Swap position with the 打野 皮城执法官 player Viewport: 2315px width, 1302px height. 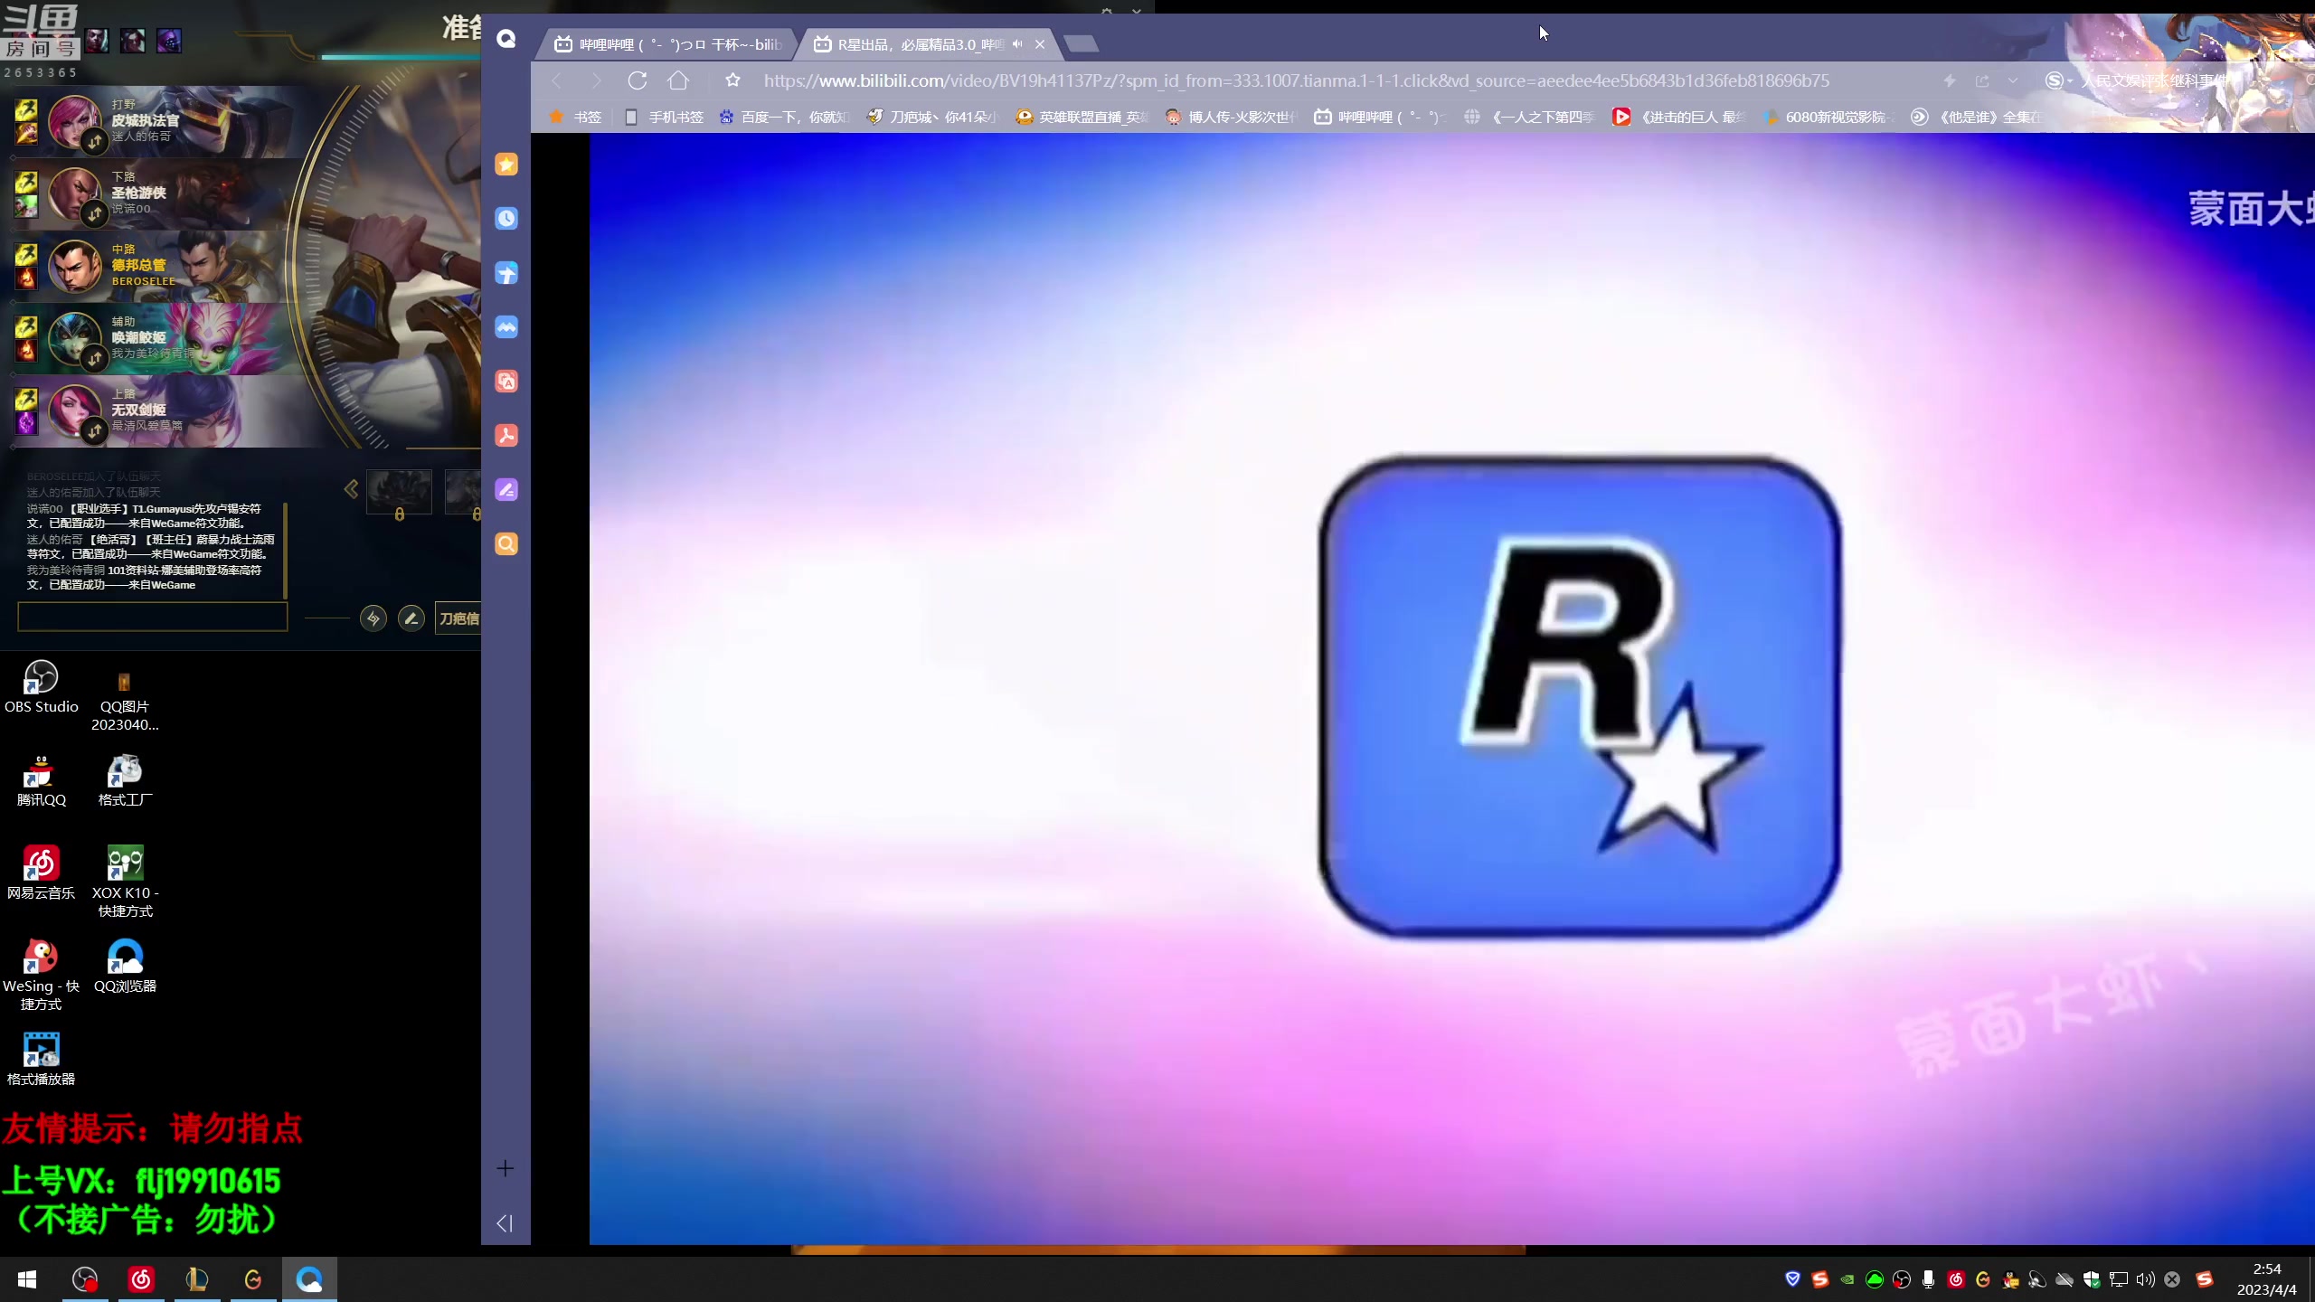click(x=95, y=141)
